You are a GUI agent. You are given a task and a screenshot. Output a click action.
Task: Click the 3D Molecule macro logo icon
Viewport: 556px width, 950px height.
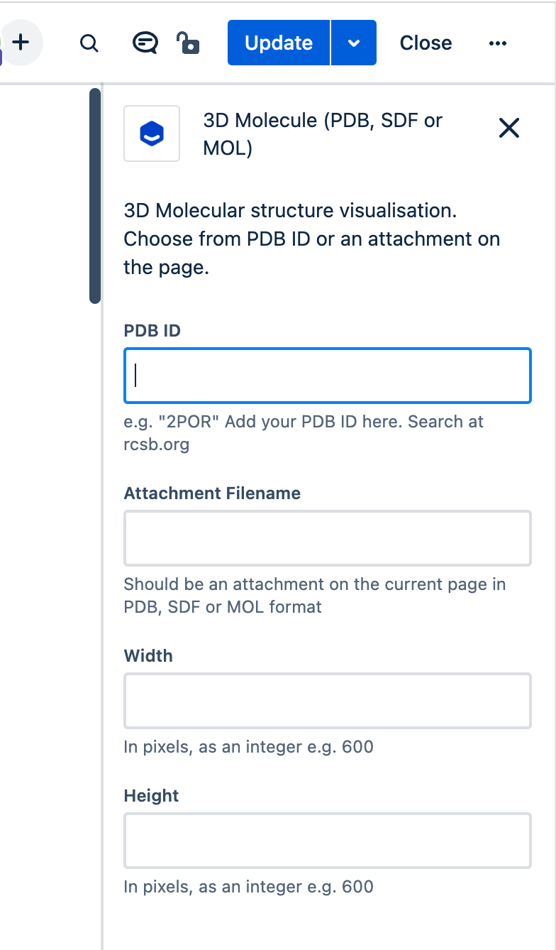coord(152,133)
